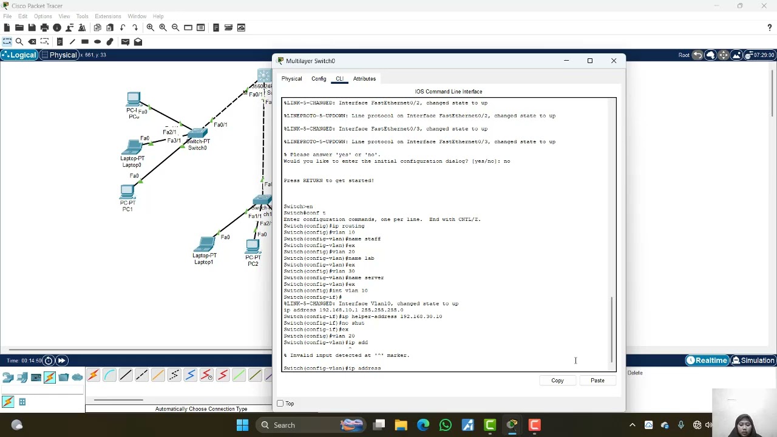
Task: Open a file with the folder icon
Action: tap(19, 27)
